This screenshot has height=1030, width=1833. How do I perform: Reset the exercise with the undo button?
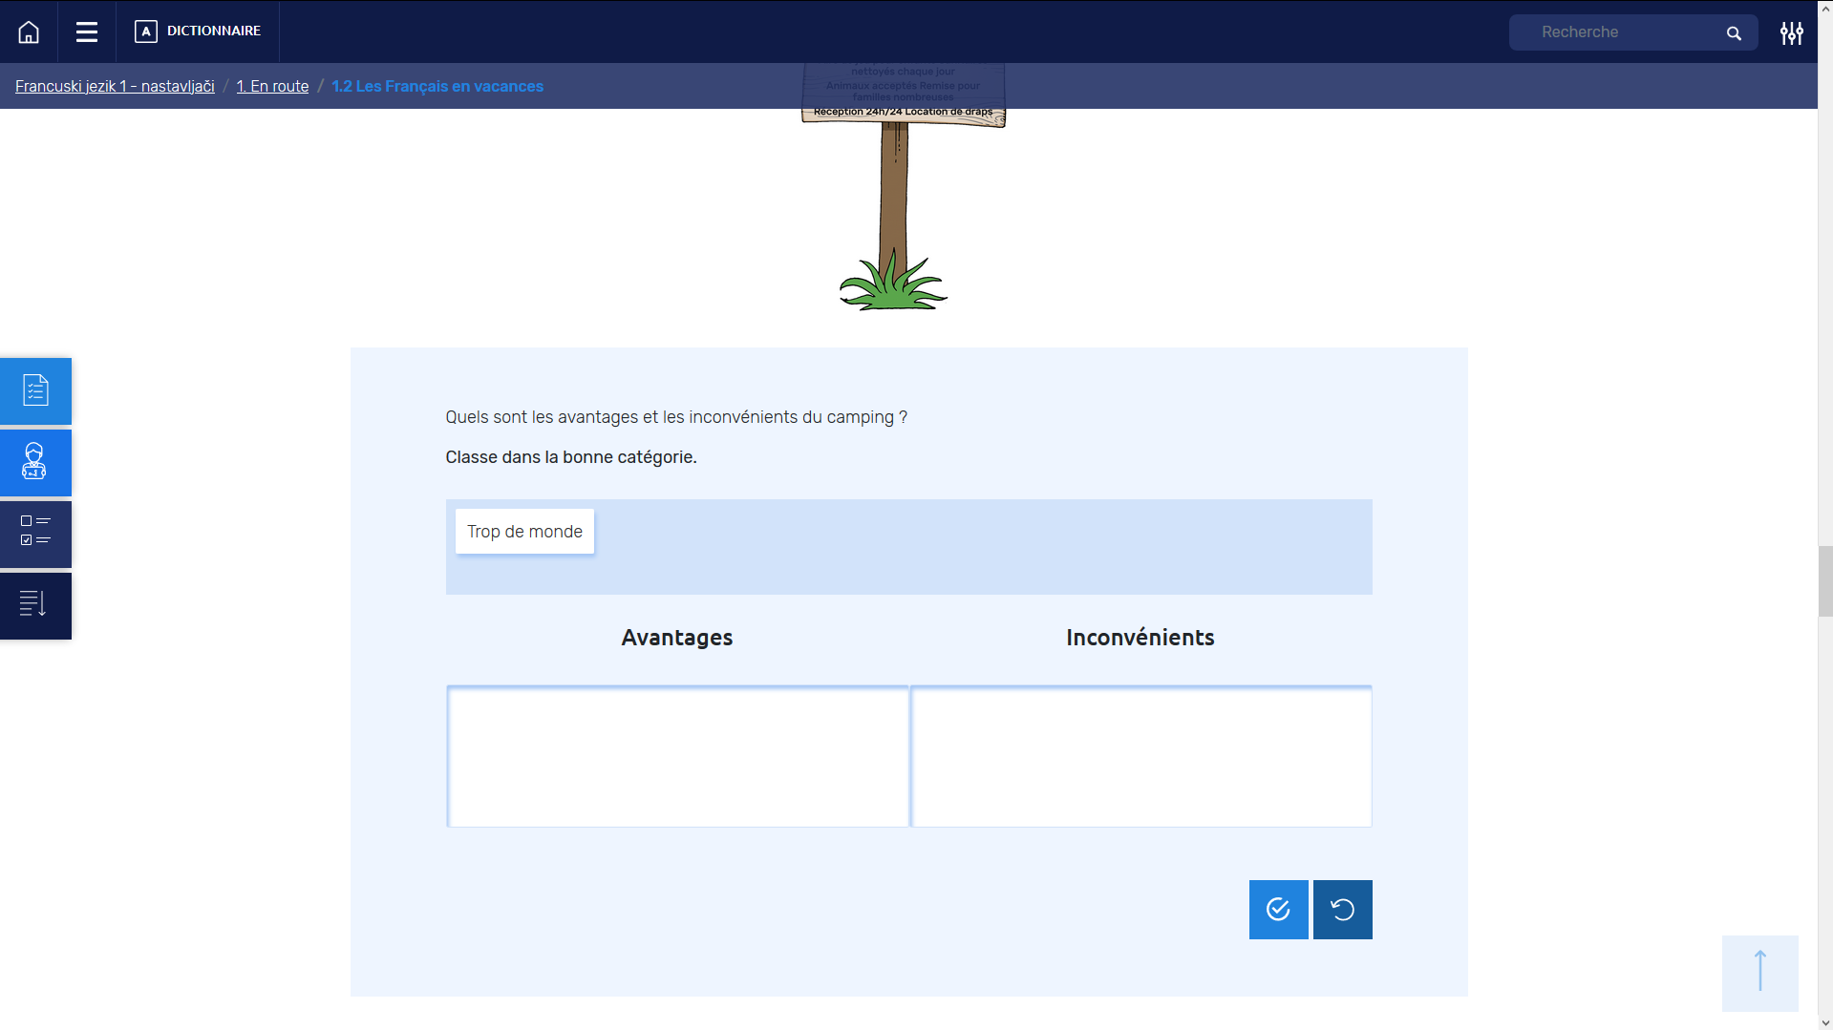click(x=1342, y=910)
